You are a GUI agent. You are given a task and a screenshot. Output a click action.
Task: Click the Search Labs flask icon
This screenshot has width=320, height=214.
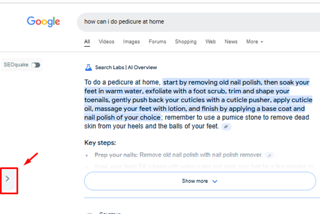point(88,67)
